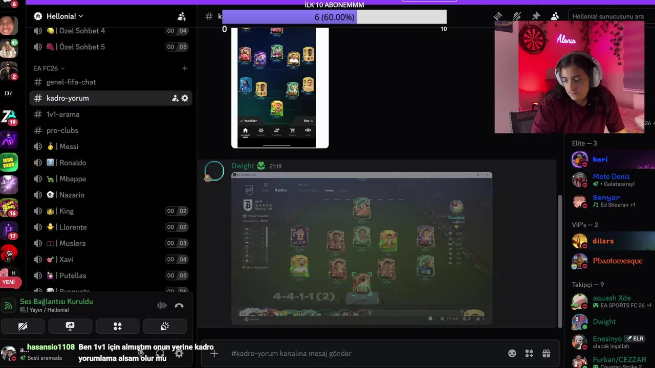
Task: Click the share screen button
Action: (70, 326)
